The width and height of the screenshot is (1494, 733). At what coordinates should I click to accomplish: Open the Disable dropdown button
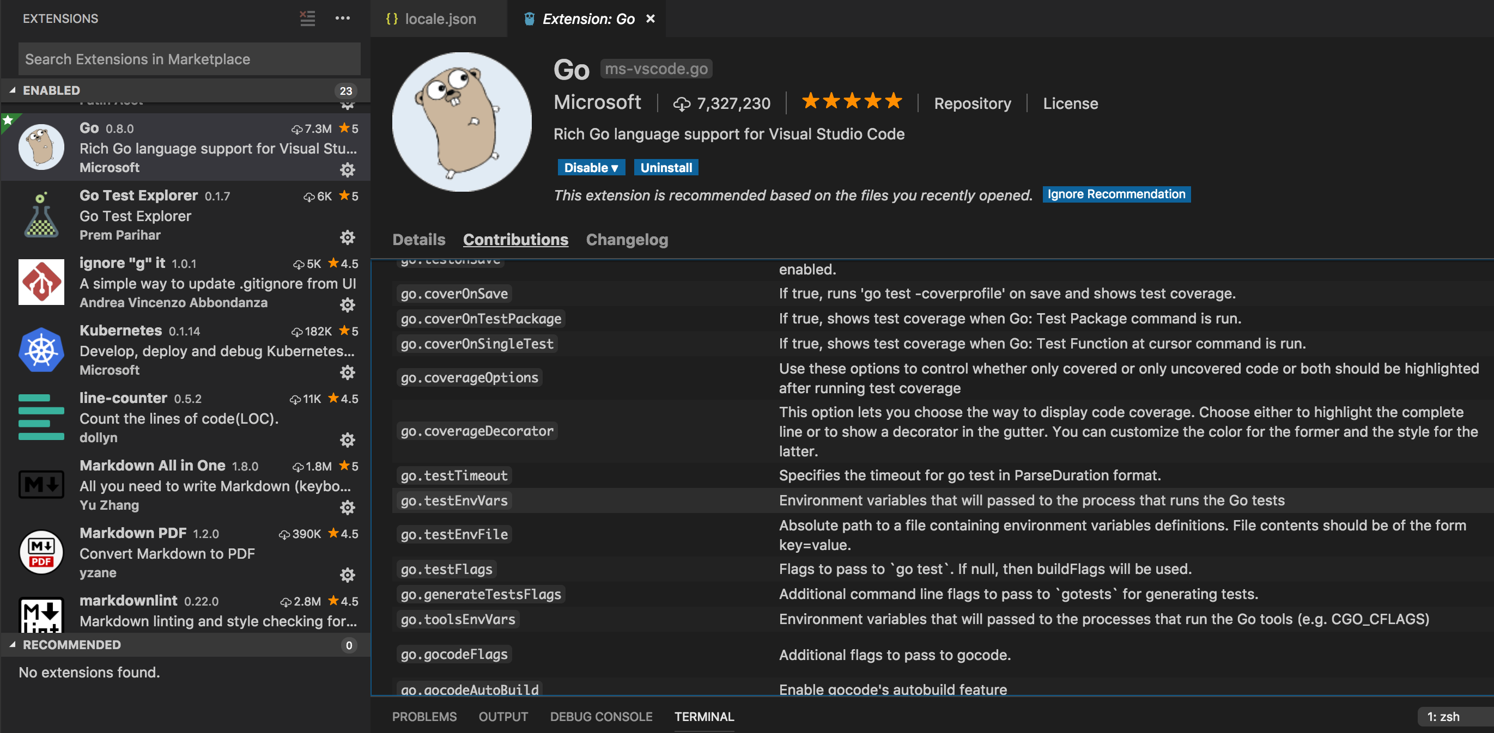591,168
